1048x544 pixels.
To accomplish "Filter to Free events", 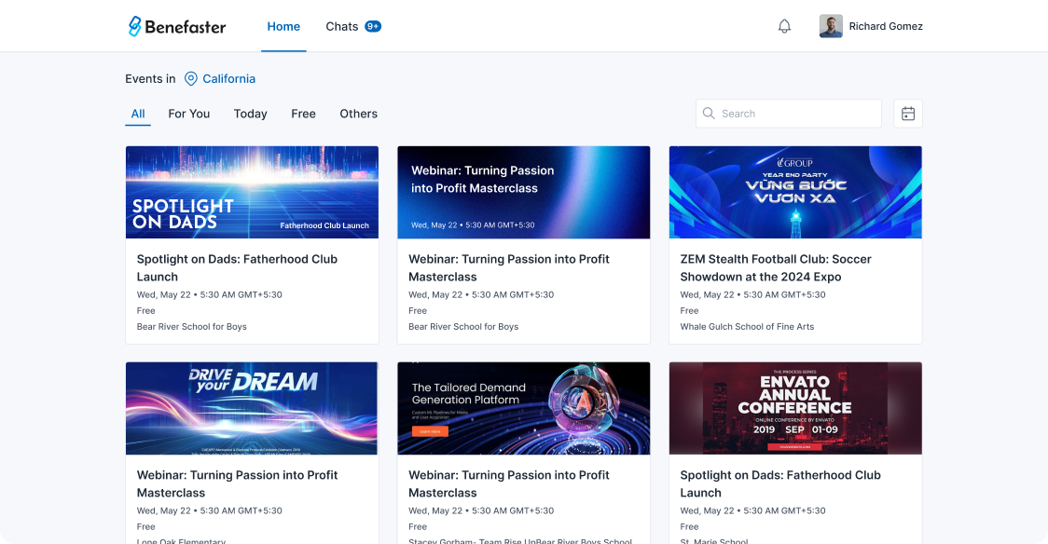I will 303,114.
